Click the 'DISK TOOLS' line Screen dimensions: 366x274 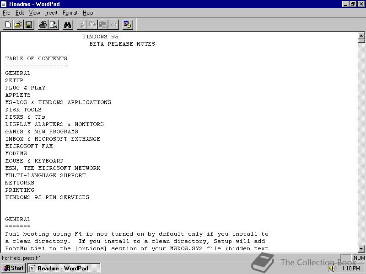(x=23, y=110)
